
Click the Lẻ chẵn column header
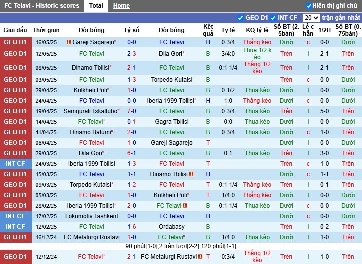[x=308, y=30]
